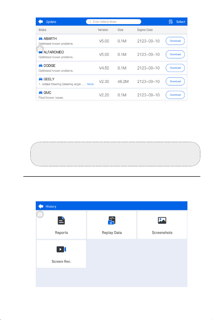Click the Select multi-download icon

(x=171, y=22)
